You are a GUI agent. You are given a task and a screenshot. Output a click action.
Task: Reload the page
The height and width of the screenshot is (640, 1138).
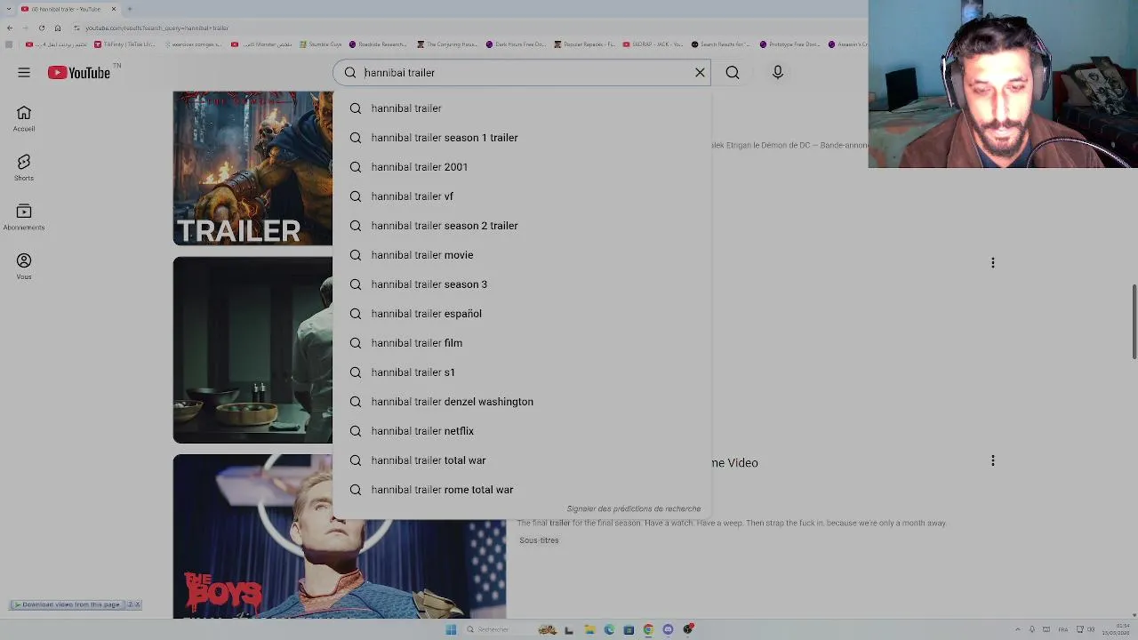coord(42,28)
